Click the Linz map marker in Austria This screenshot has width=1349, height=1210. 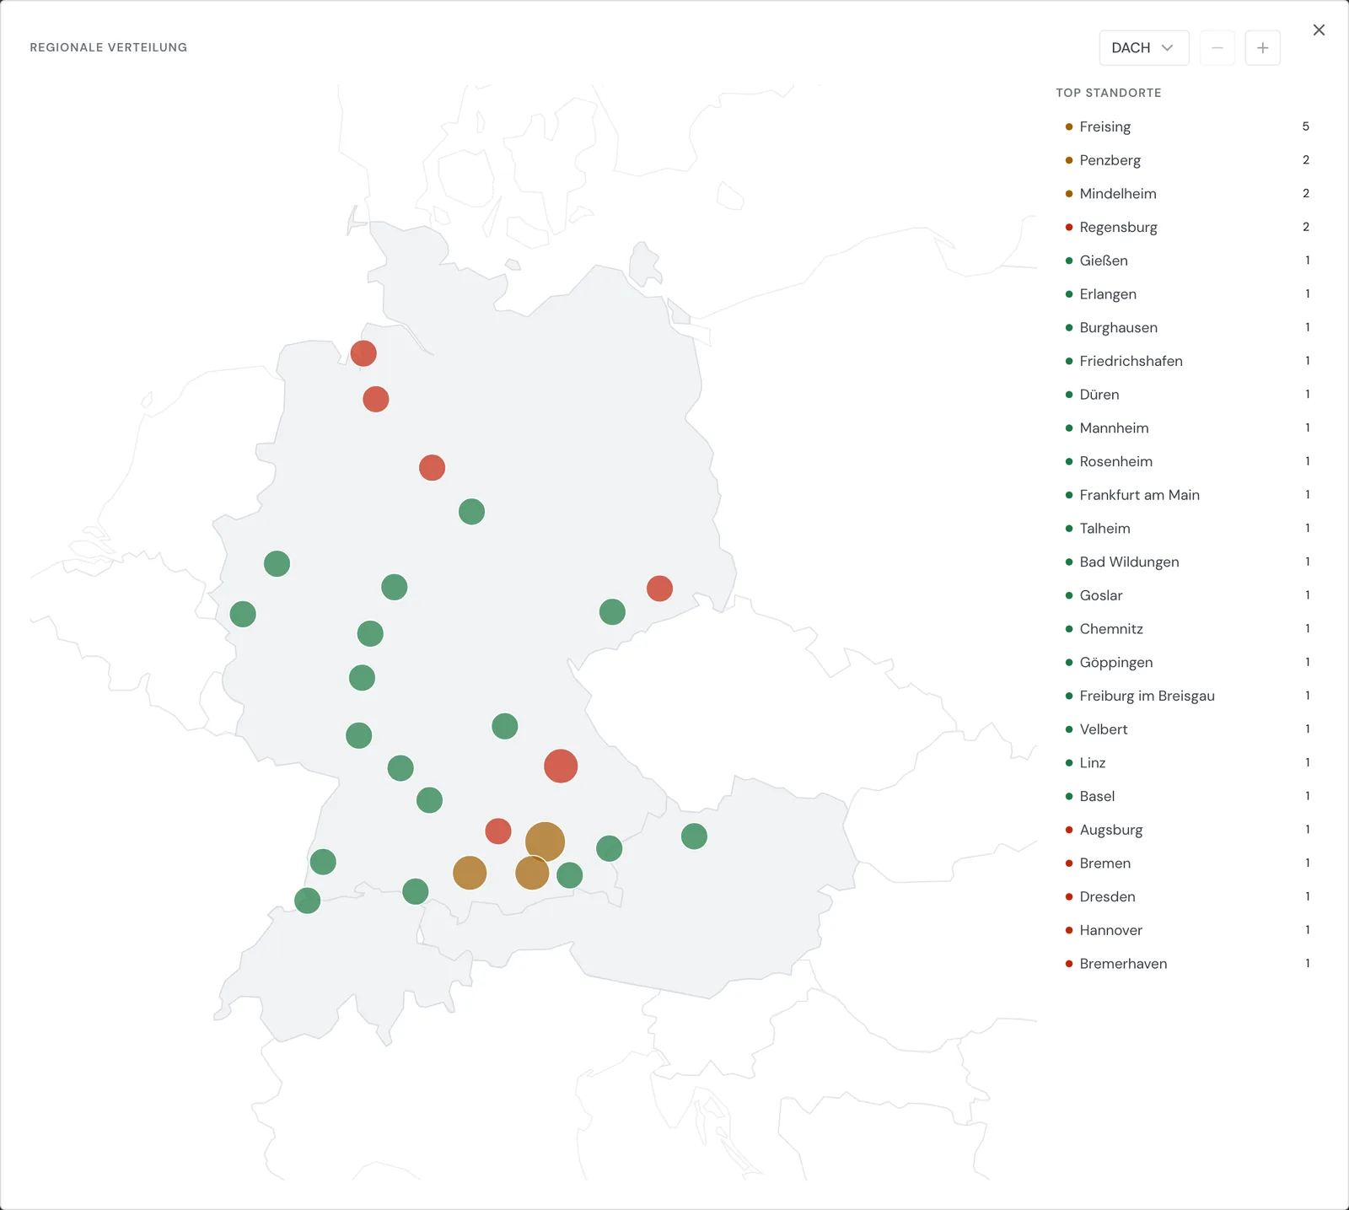click(694, 836)
